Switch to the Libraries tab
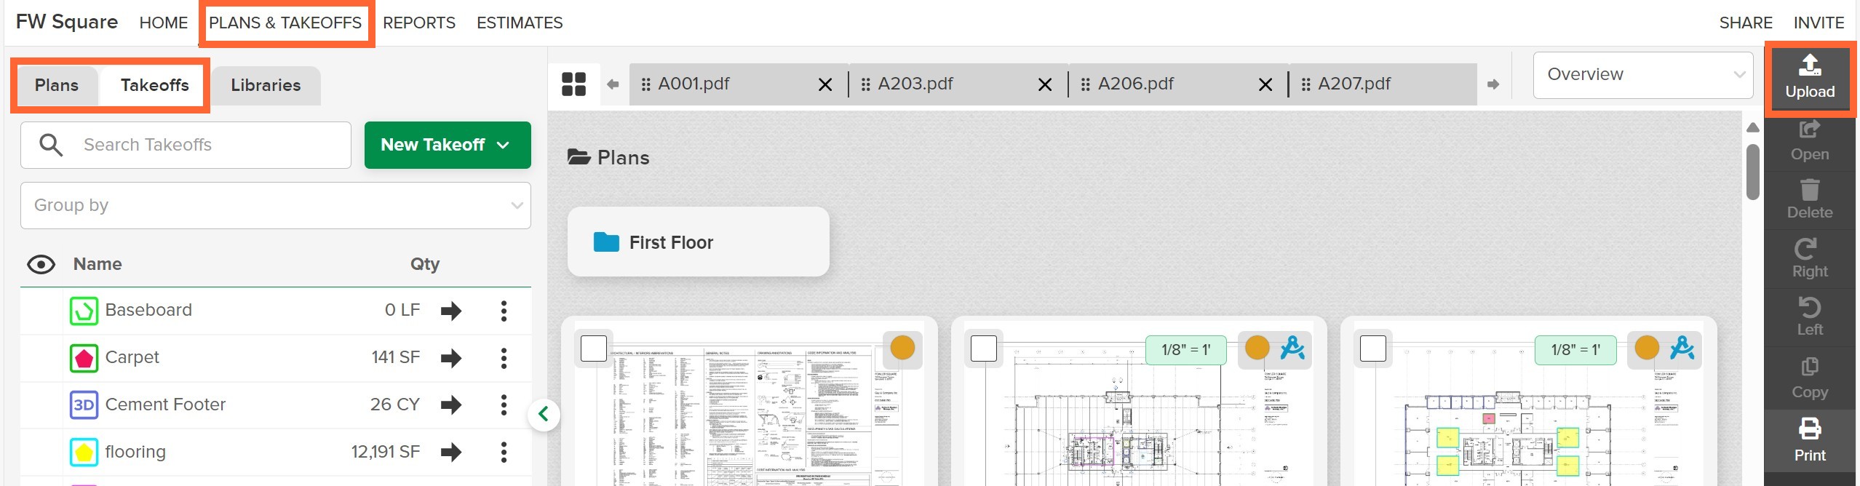 coord(266,85)
